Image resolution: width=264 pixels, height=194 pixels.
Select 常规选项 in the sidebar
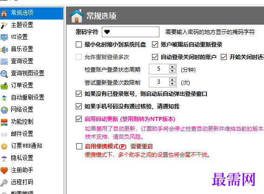point(32,13)
